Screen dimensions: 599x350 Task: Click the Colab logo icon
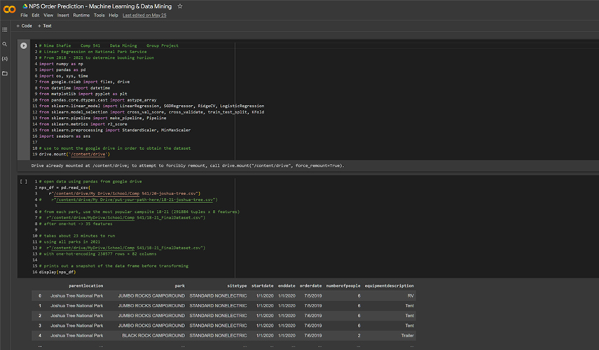click(9, 10)
